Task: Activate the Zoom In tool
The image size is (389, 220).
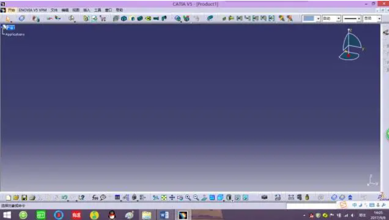Action: click(x=187, y=197)
